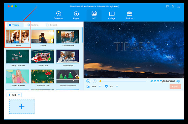Switch to the Setting tab
188x124 pixels.
33,25
